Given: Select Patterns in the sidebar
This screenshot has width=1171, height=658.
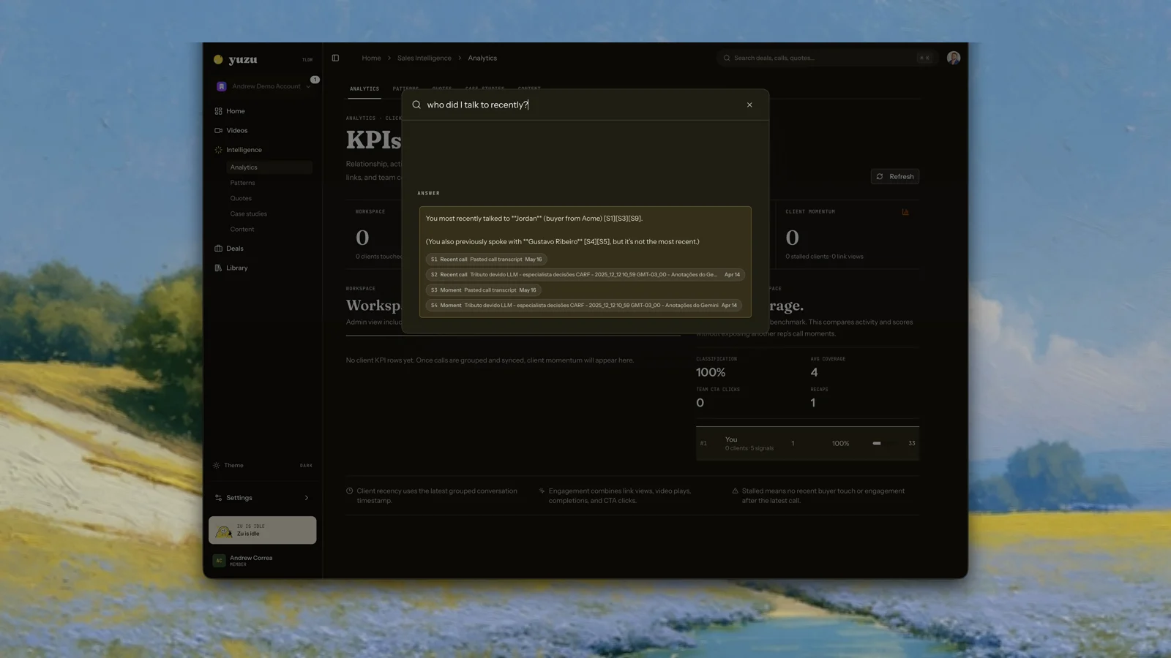Looking at the screenshot, I should (x=242, y=183).
